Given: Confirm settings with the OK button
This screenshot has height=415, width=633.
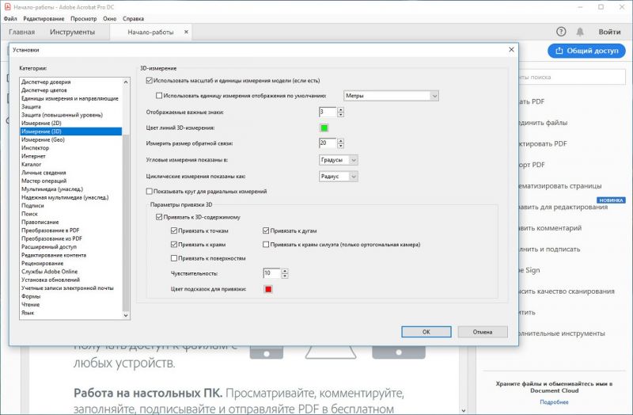Looking at the screenshot, I should [x=426, y=332].
